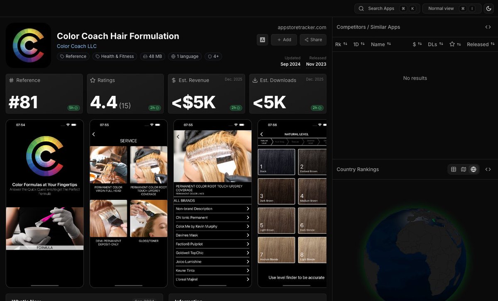Screen dimensions: 498x301
Task: Click the Add button
Action: (284, 40)
